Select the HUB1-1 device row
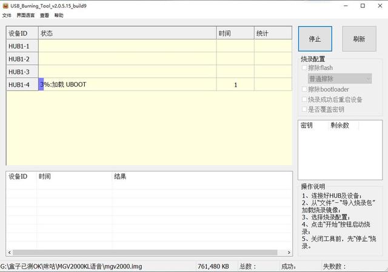Viewport: 388px width, 272px height. [149, 46]
